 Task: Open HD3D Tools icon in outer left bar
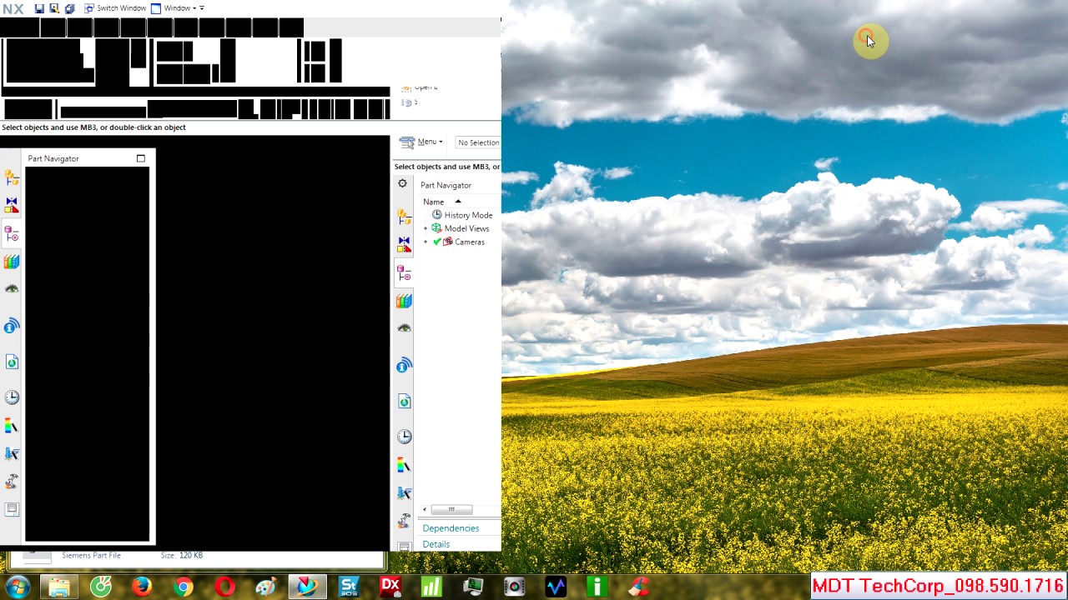tap(12, 326)
